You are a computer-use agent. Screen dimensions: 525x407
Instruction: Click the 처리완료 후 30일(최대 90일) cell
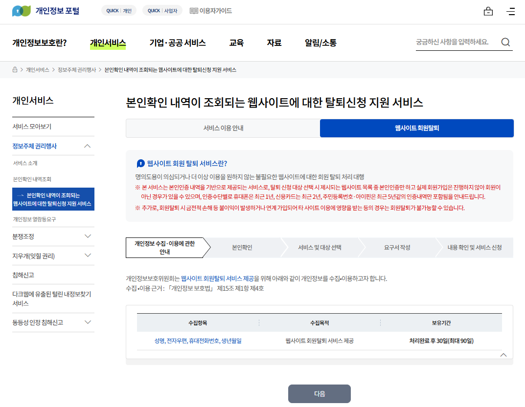(x=441, y=341)
